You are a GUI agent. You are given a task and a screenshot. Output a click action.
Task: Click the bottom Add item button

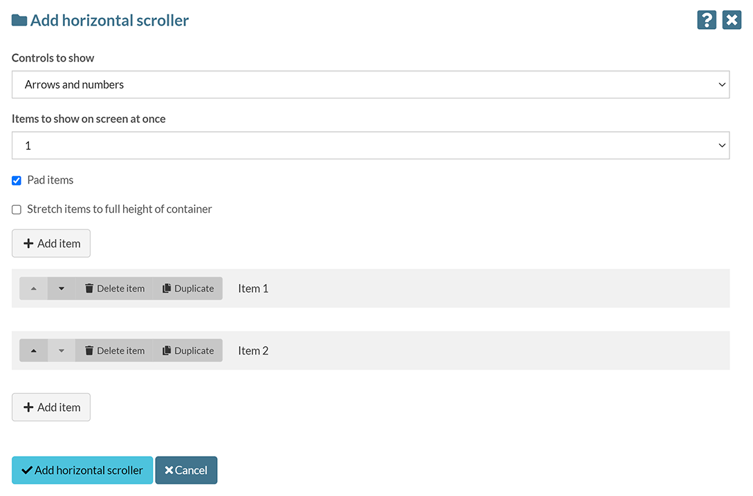[x=50, y=407]
